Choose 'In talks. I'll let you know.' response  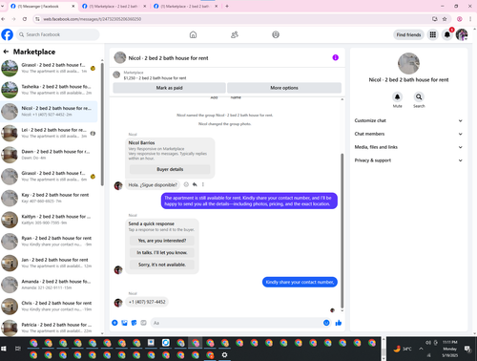[162, 252]
